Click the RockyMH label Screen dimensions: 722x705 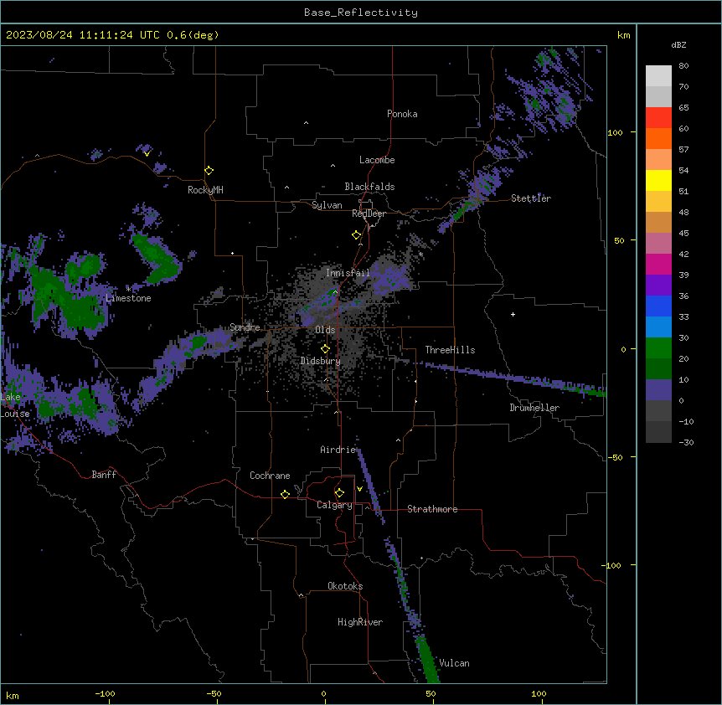[x=205, y=189]
